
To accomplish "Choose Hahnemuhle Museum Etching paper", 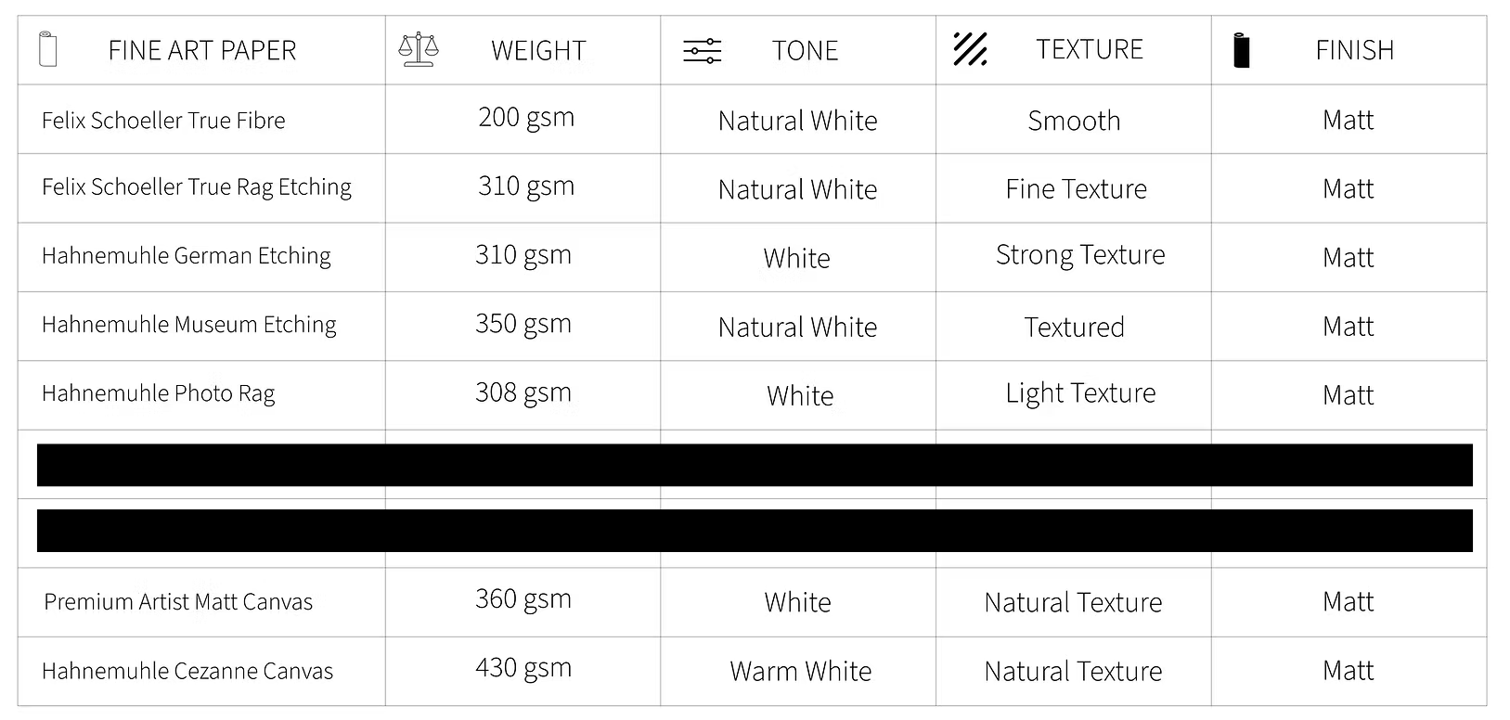I will coord(189,325).
